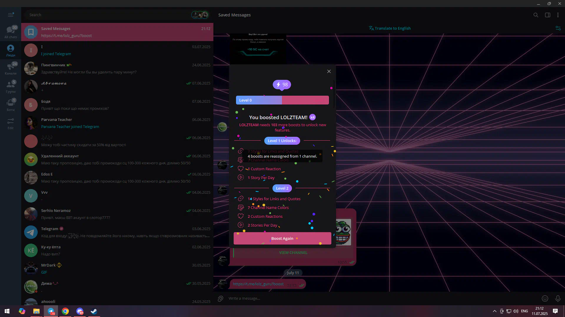This screenshot has width=565, height=317.
Task: Open the Дима chat
Action: tap(117, 287)
